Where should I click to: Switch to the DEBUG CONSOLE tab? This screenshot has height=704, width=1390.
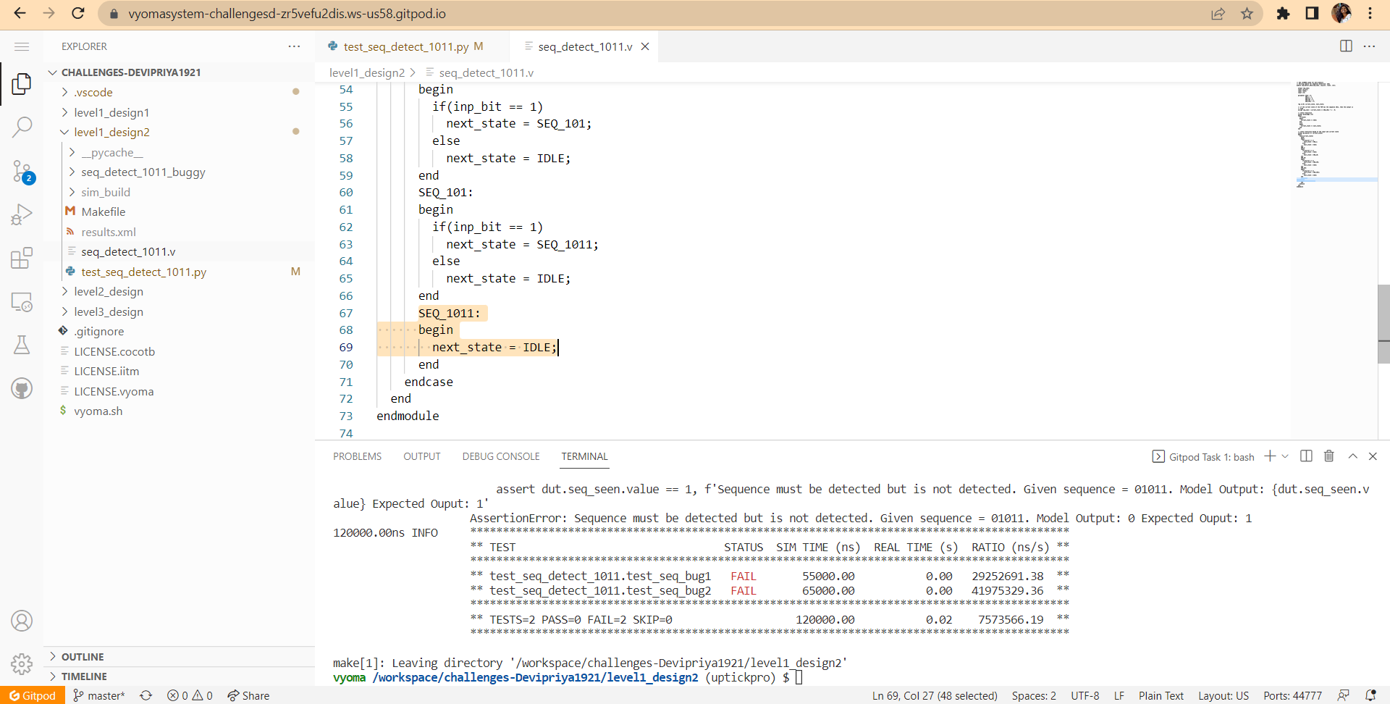[x=500, y=456]
